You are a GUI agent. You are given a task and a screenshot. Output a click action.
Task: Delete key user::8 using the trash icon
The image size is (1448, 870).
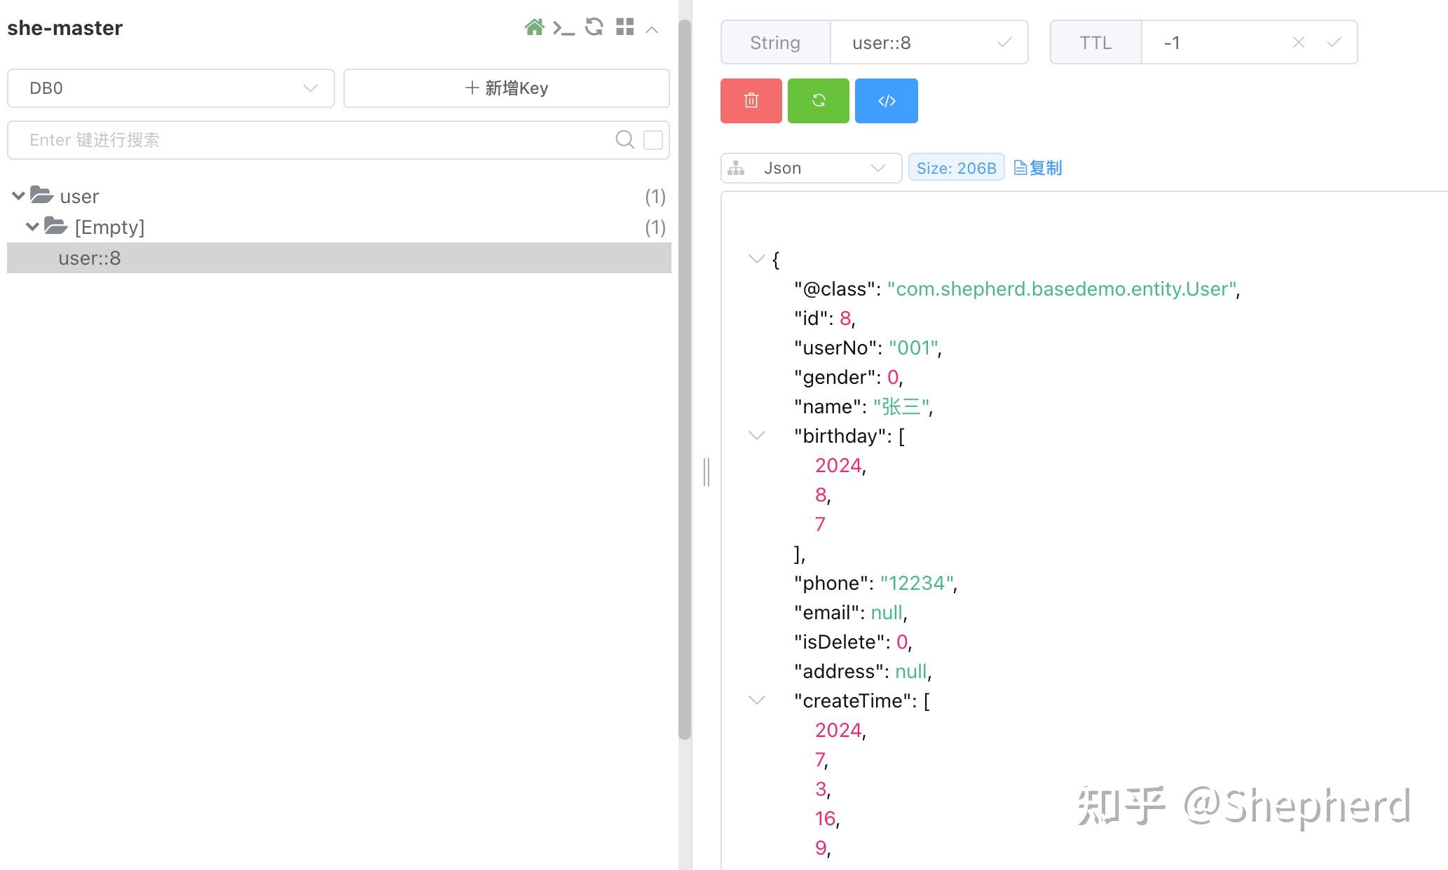[x=751, y=100]
